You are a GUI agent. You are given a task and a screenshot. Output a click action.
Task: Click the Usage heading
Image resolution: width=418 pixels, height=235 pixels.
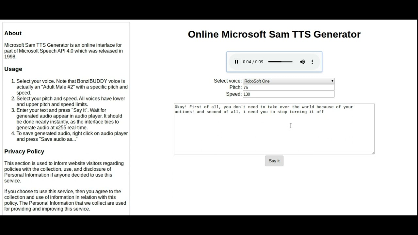pyautogui.click(x=13, y=69)
